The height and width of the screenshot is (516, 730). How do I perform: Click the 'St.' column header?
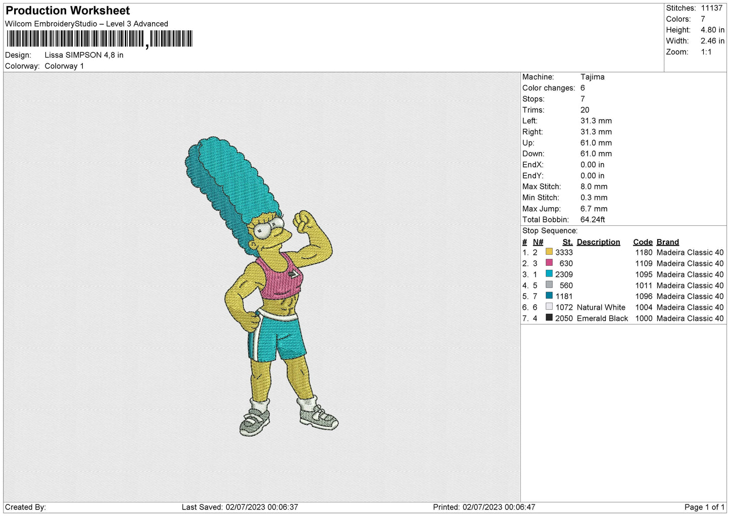coord(567,242)
